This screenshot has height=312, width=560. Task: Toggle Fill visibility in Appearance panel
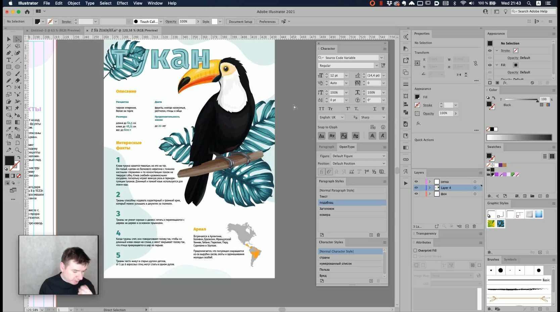tap(490, 65)
